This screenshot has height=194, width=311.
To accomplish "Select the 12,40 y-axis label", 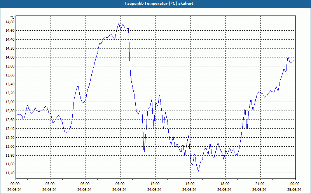I will pyautogui.click(x=10, y=129).
